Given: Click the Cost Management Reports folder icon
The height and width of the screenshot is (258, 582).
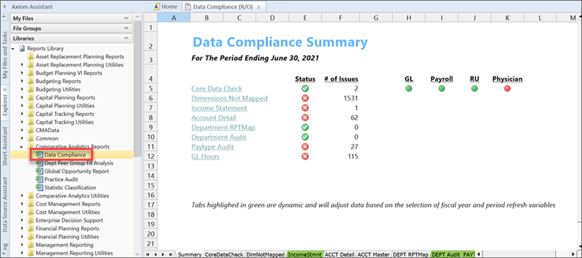Looking at the screenshot, I should pyautogui.click(x=30, y=204).
